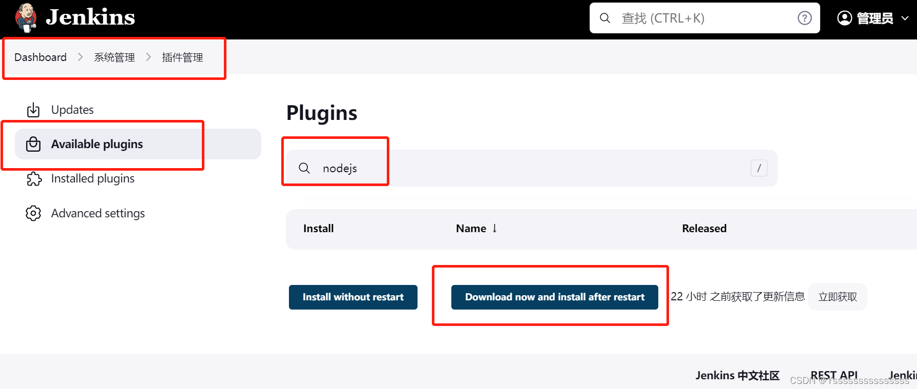Click the top 查找 search box
The width and height of the screenshot is (917, 389).
(697, 18)
